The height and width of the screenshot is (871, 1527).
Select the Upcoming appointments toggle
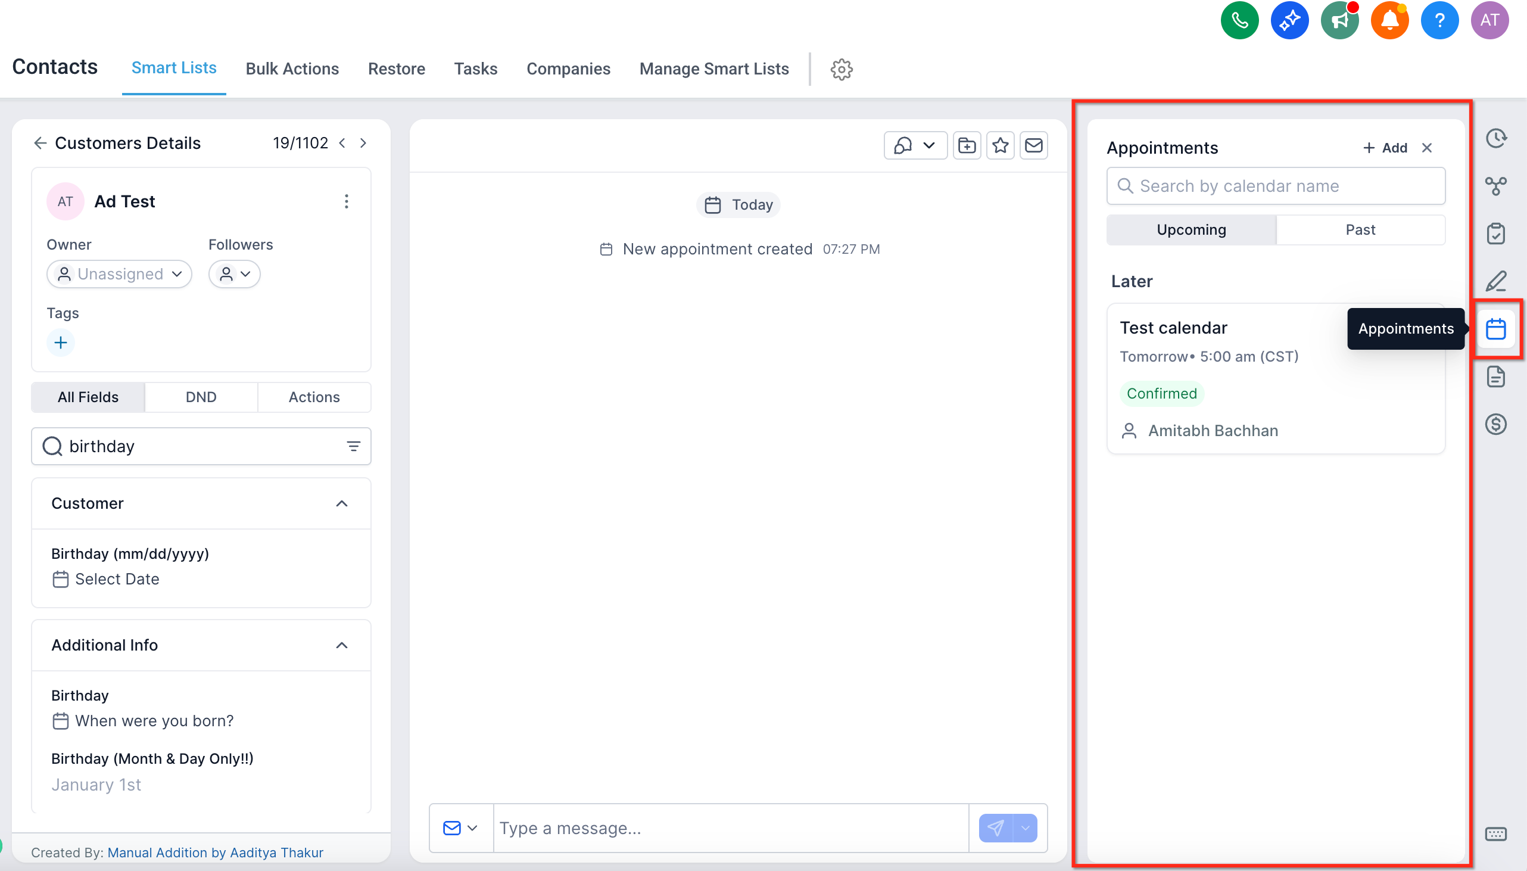click(1191, 230)
